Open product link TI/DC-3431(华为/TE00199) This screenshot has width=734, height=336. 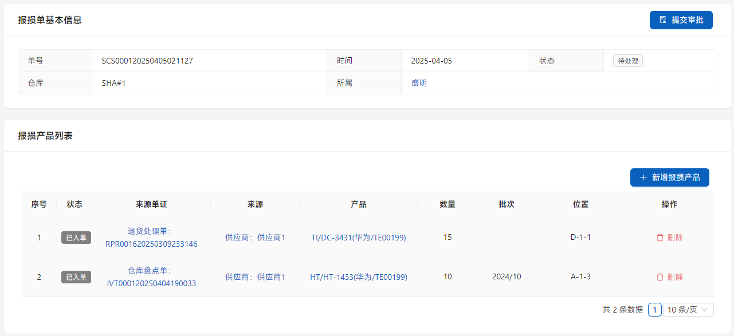tap(358, 238)
